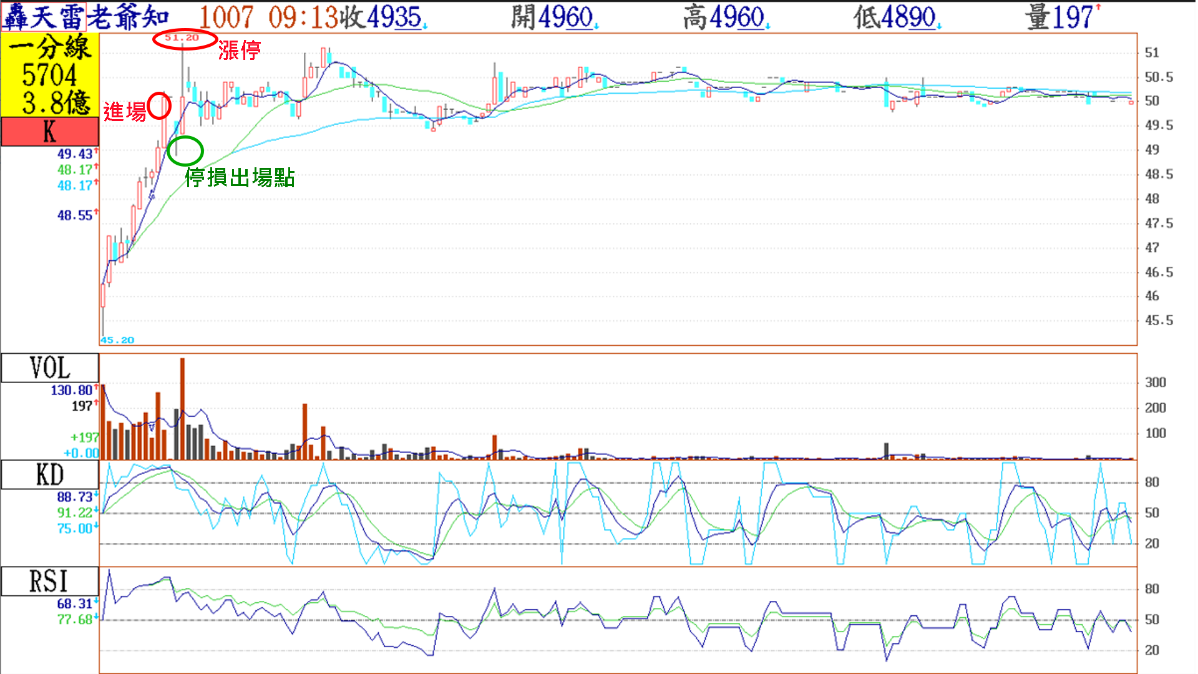
Task: Select the VOL panel label
Action: 50,368
